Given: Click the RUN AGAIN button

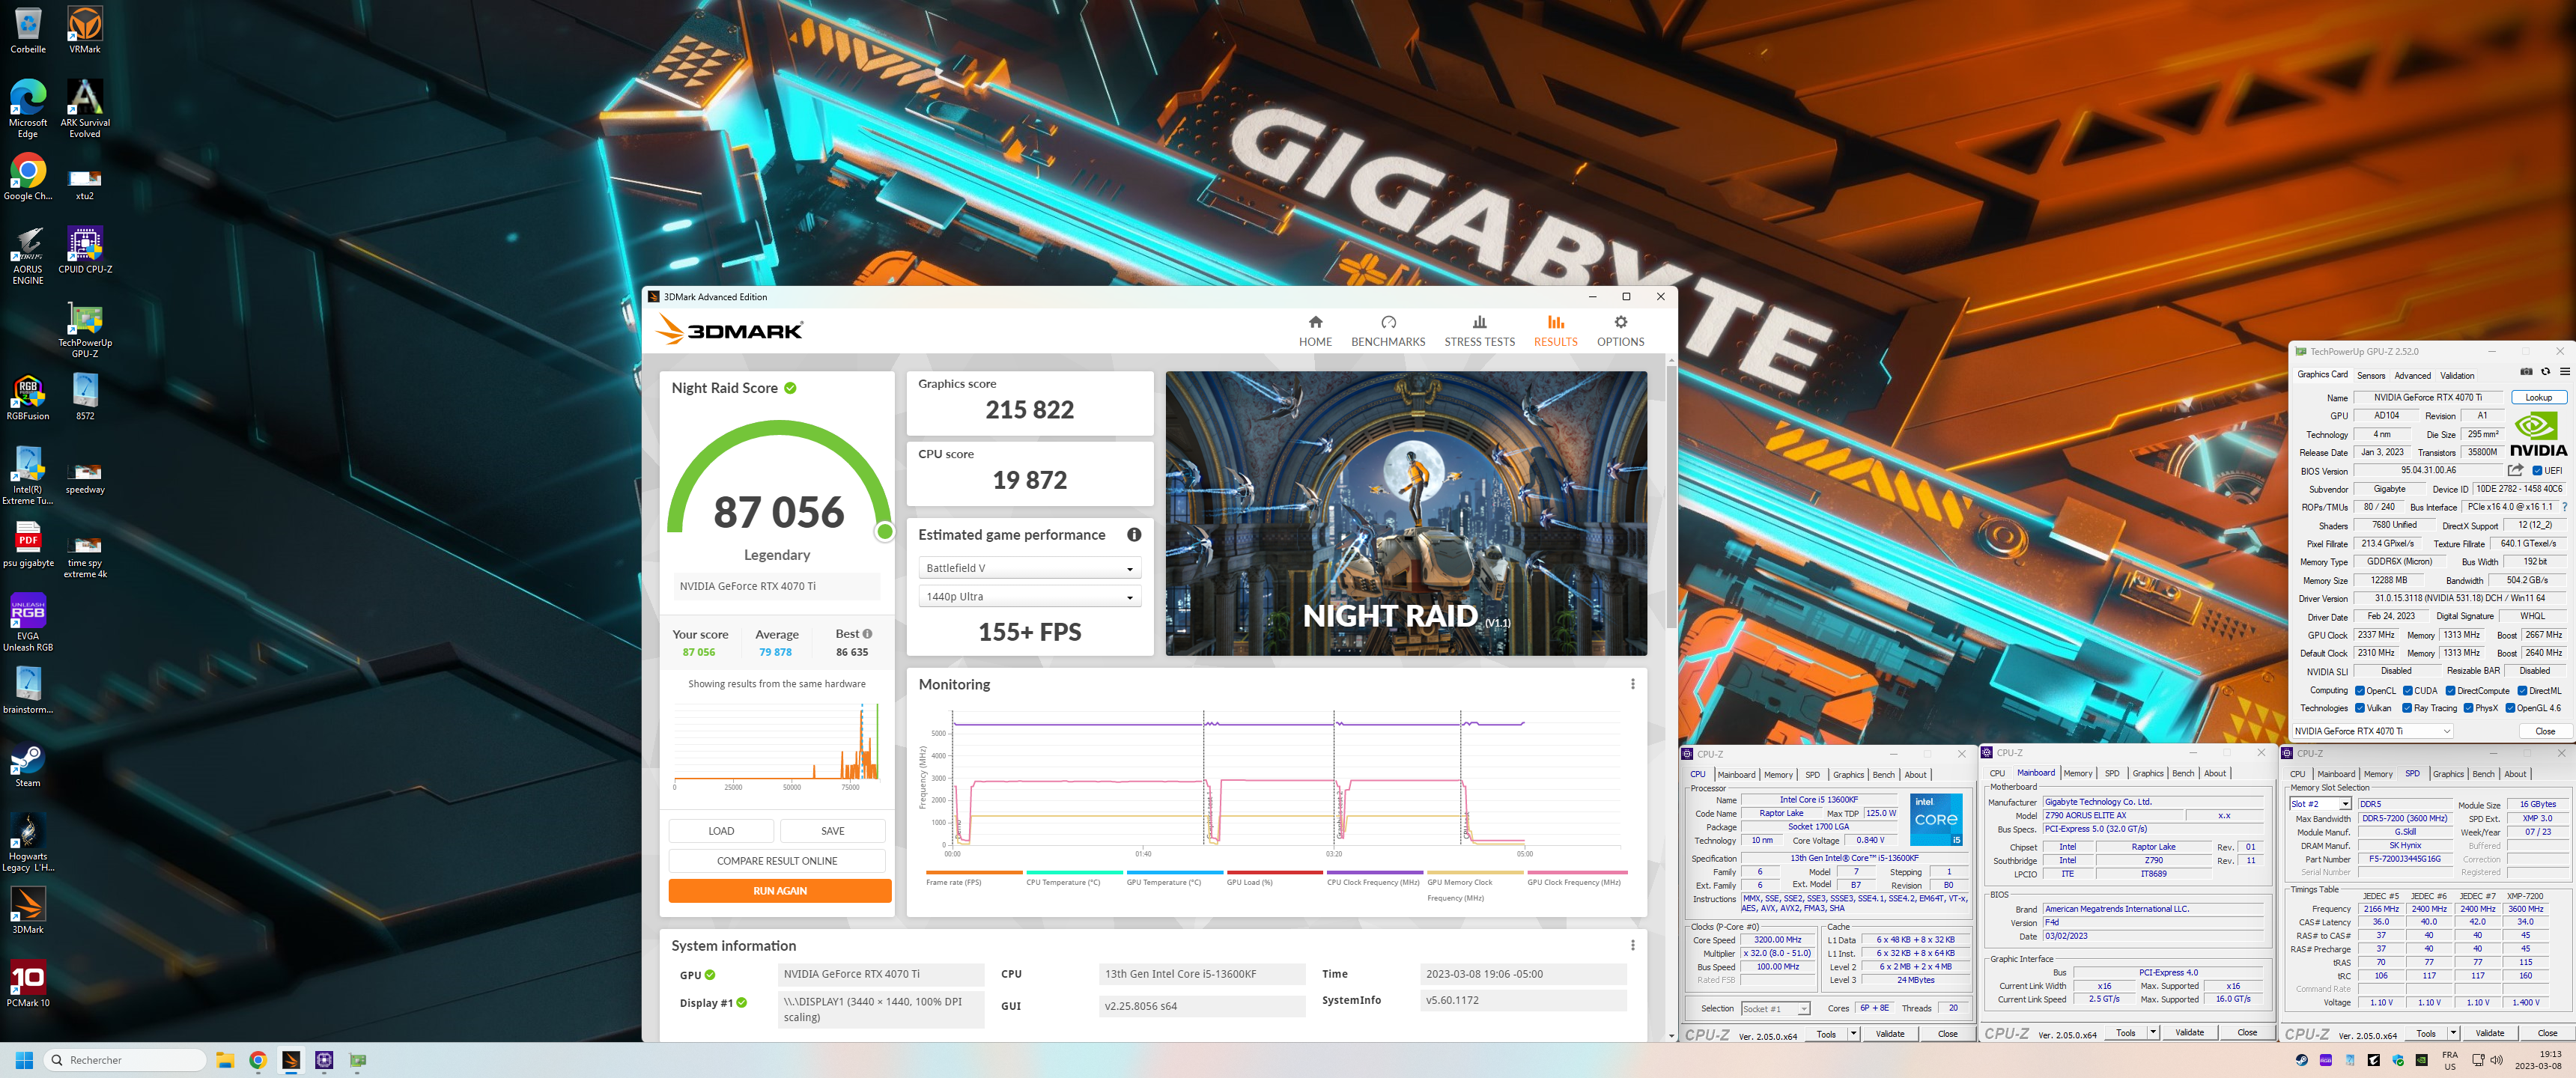Looking at the screenshot, I should point(779,891).
